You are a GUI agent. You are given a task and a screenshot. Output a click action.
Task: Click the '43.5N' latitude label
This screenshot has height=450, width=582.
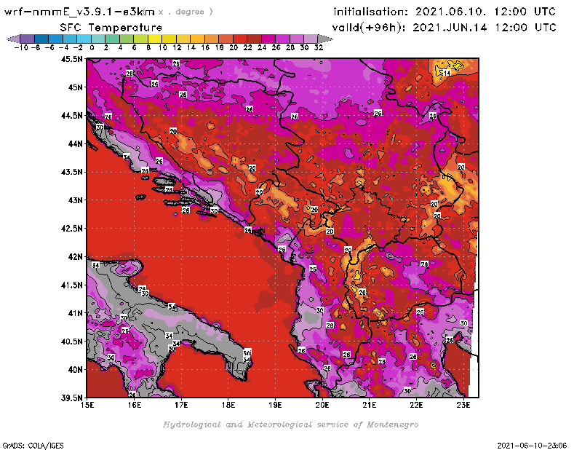pos(71,172)
